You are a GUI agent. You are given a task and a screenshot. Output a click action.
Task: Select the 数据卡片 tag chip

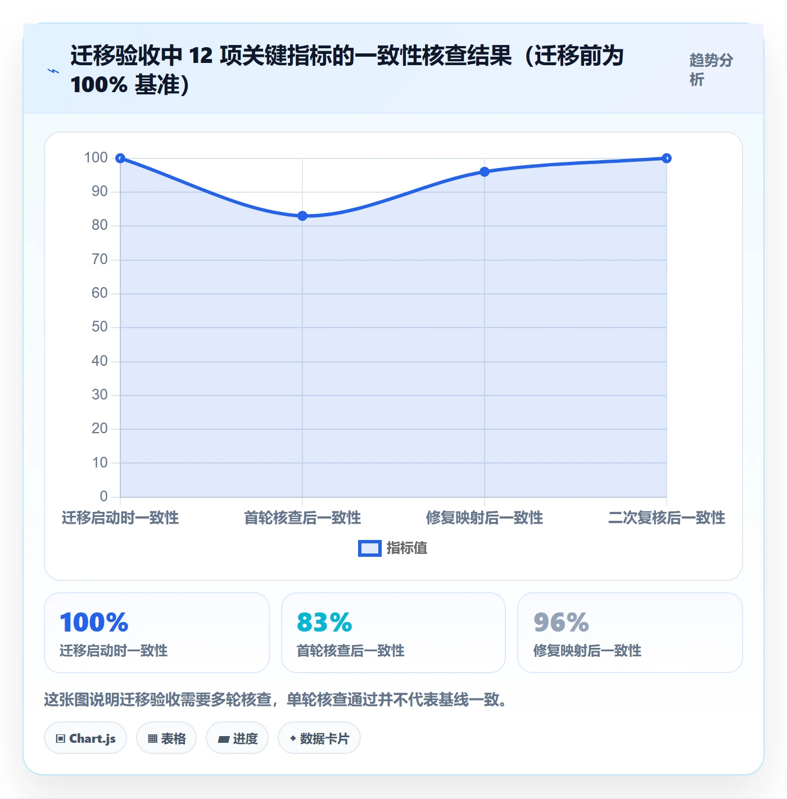pos(319,738)
